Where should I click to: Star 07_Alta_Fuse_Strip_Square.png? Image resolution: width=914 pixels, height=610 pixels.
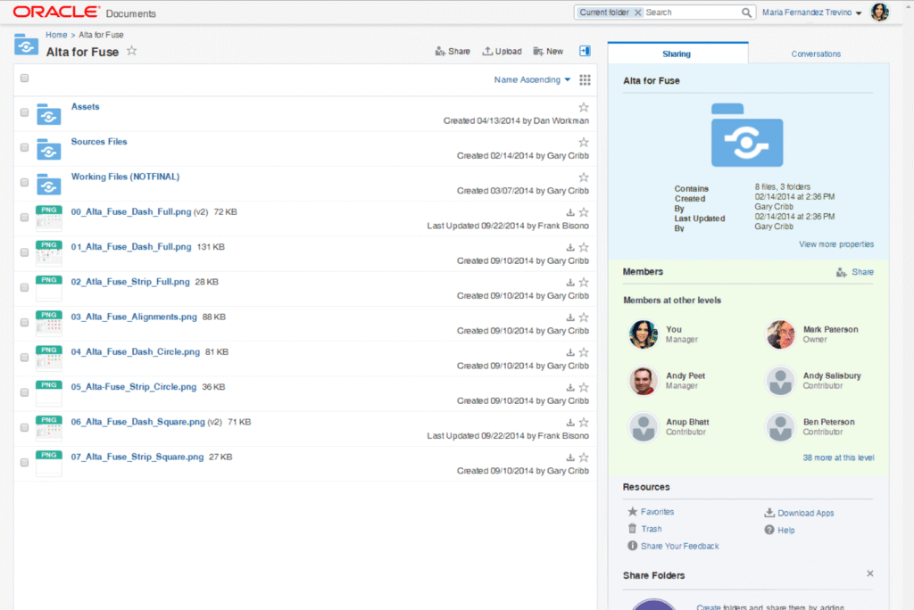(584, 457)
